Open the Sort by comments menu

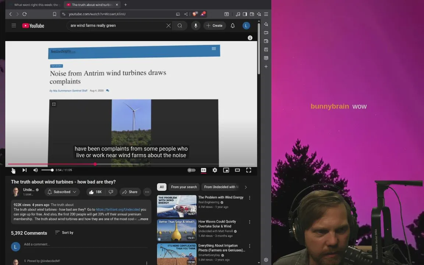(x=64, y=233)
